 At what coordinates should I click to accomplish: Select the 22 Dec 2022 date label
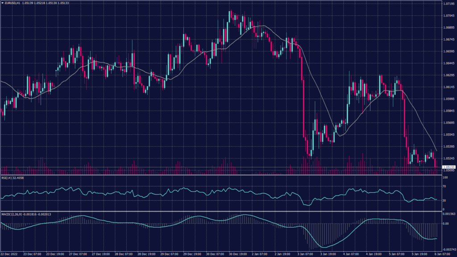10,253
